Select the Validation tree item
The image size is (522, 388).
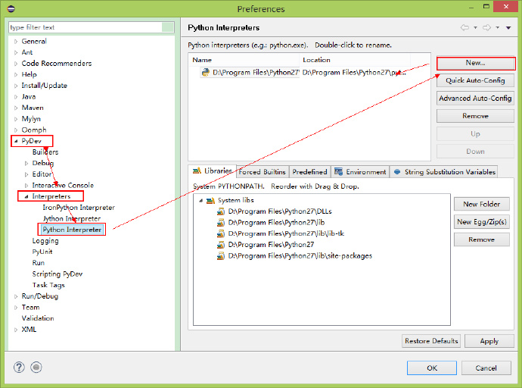point(38,318)
